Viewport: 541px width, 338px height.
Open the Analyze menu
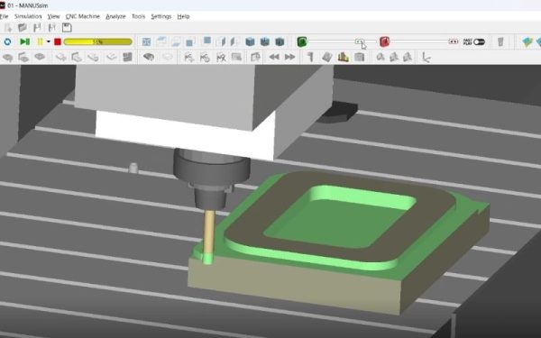point(115,16)
